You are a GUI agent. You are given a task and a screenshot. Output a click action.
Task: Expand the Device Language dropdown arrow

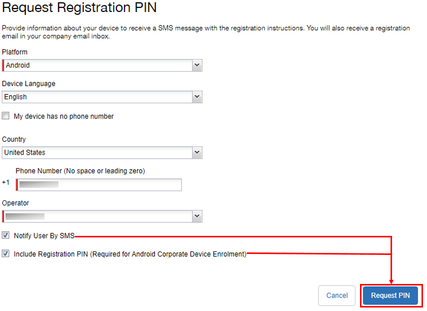coord(197,97)
